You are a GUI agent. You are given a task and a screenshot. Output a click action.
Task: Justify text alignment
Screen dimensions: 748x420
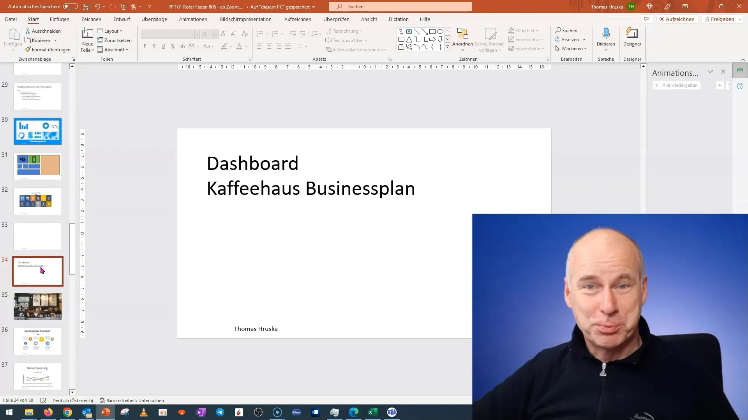[x=288, y=46]
